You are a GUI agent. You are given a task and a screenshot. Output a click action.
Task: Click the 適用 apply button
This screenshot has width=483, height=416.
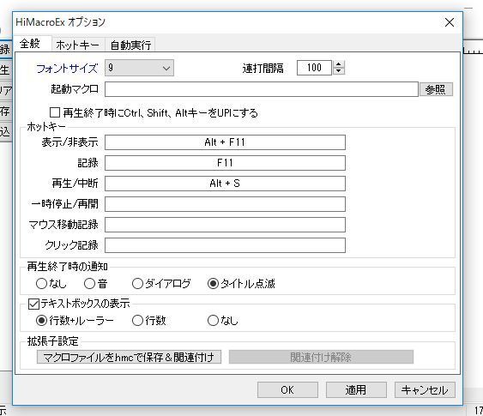pos(356,390)
